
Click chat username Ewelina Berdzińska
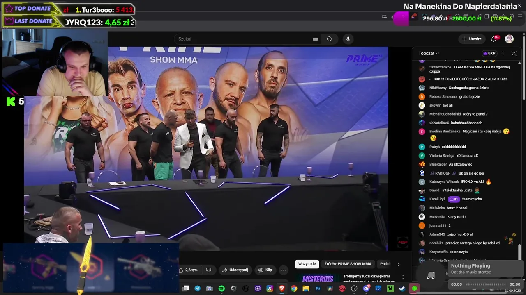click(x=445, y=132)
